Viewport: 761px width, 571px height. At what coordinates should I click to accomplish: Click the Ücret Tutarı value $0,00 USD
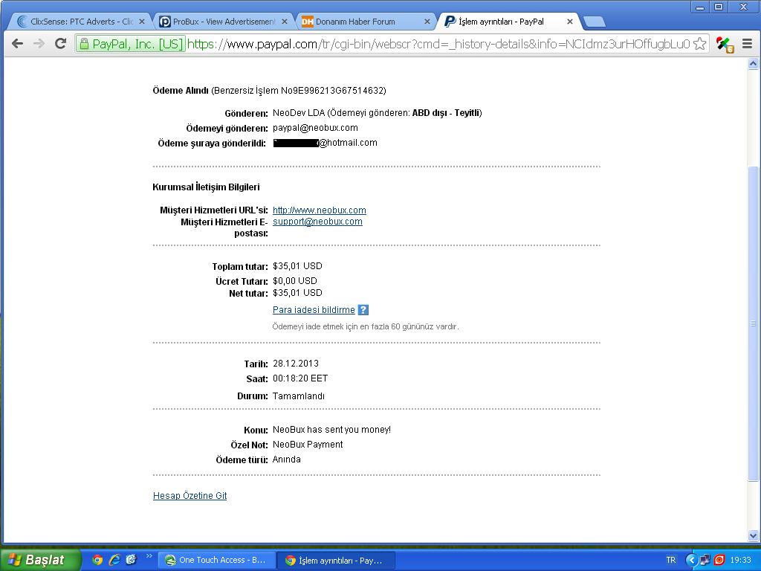click(294, 280)
